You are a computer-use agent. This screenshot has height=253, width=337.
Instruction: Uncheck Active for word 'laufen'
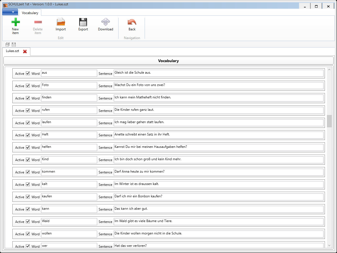click(x=28, y=123)
